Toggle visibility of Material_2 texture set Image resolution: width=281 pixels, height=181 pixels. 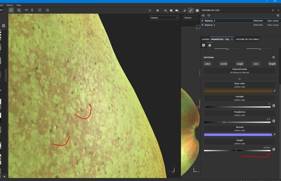(203, 21)
